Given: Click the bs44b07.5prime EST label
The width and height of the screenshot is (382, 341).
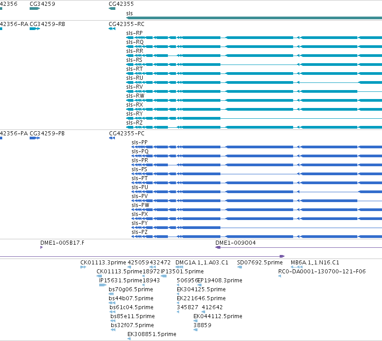Looking at the screenshot, I should point(131,298).
